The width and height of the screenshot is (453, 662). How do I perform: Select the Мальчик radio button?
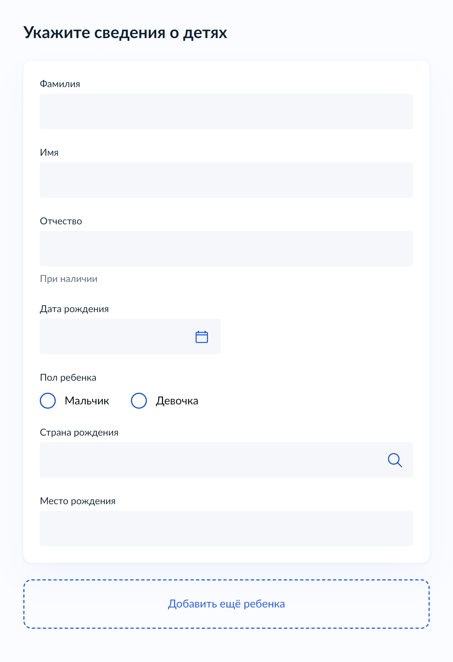(x=48, y=401)
